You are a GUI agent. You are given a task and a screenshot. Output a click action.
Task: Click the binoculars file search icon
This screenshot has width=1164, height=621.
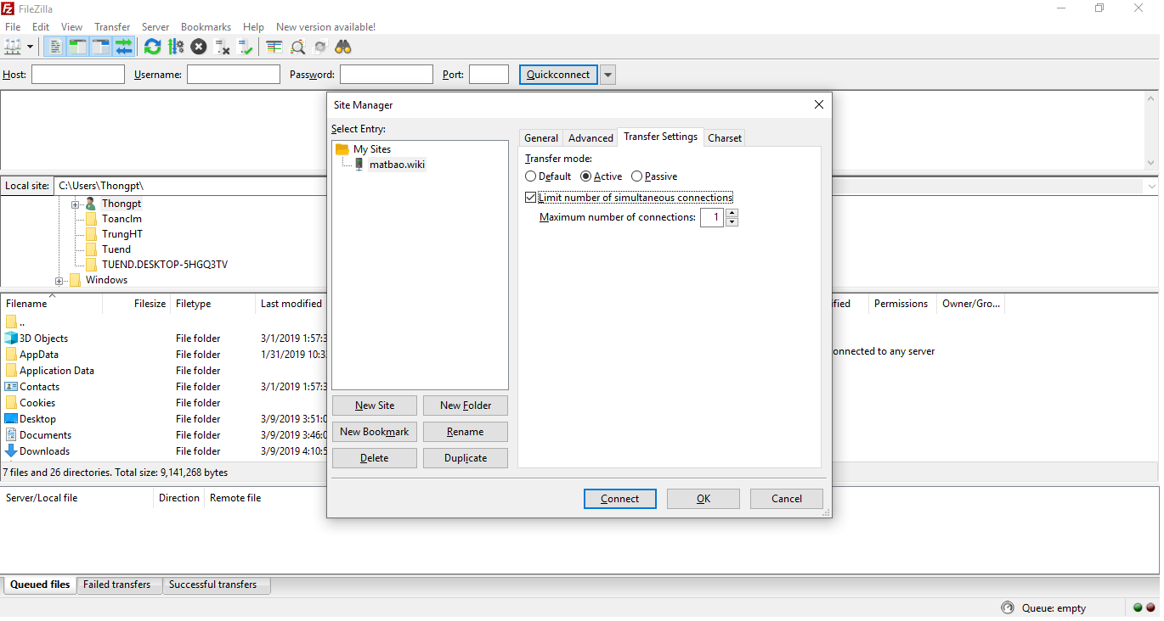point(342,47)
